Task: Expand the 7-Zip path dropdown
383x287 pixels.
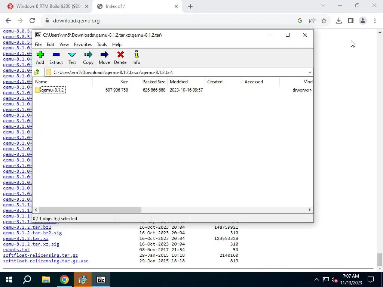Action: 310,72
